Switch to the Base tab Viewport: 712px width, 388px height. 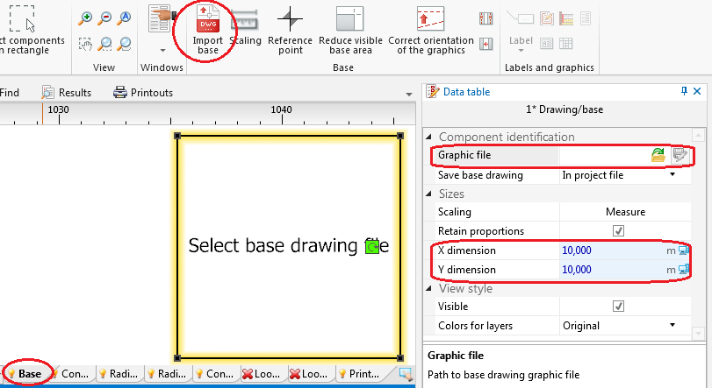(25, 374)
